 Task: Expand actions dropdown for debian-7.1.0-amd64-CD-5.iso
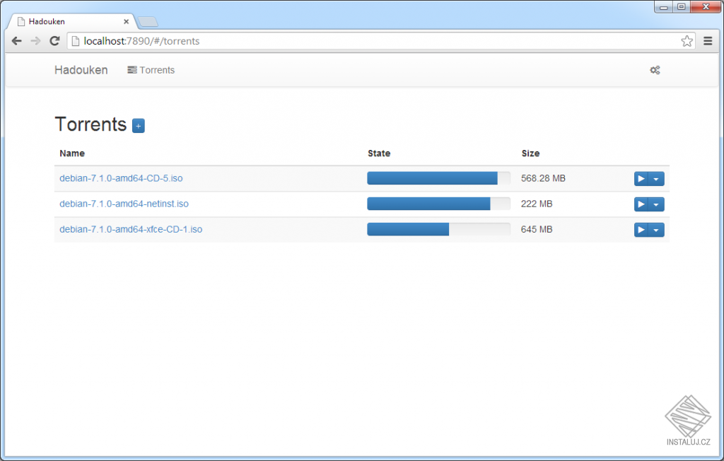[x=656, y=179]
